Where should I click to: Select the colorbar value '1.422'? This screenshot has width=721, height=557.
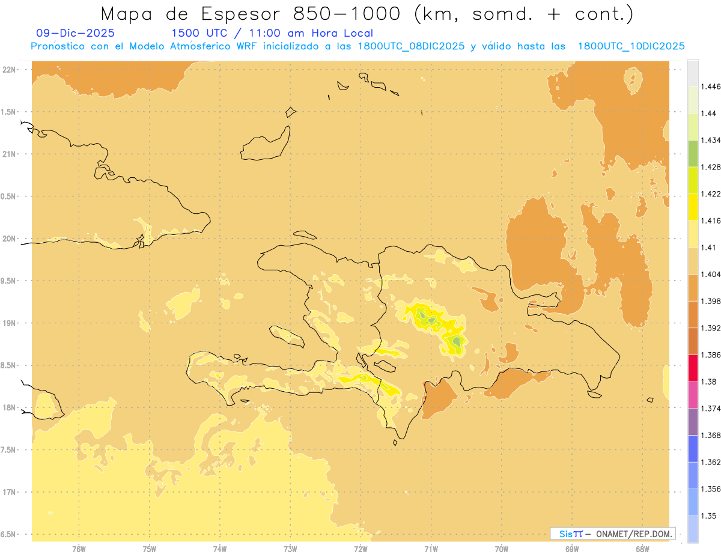712,193
